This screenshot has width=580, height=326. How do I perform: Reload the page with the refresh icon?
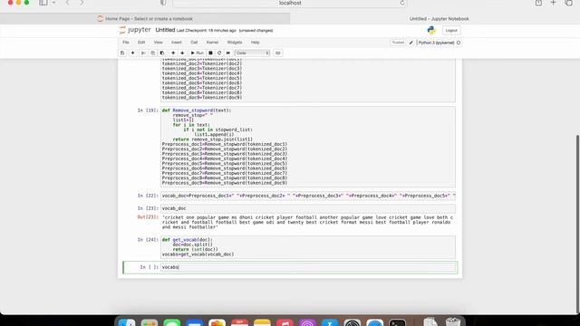click(401, 3)
